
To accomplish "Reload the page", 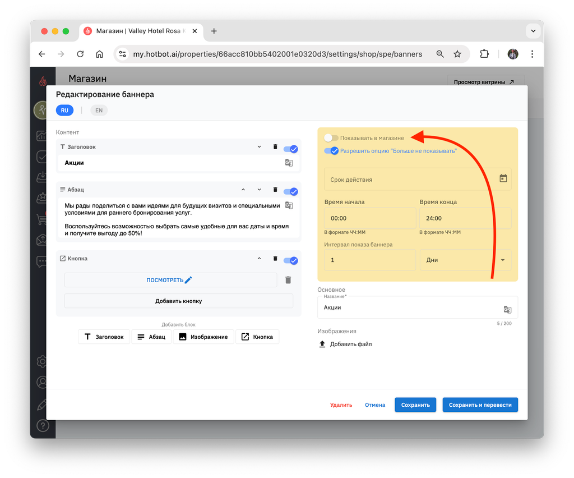I will pyautogui.click(x=80, y=54).
